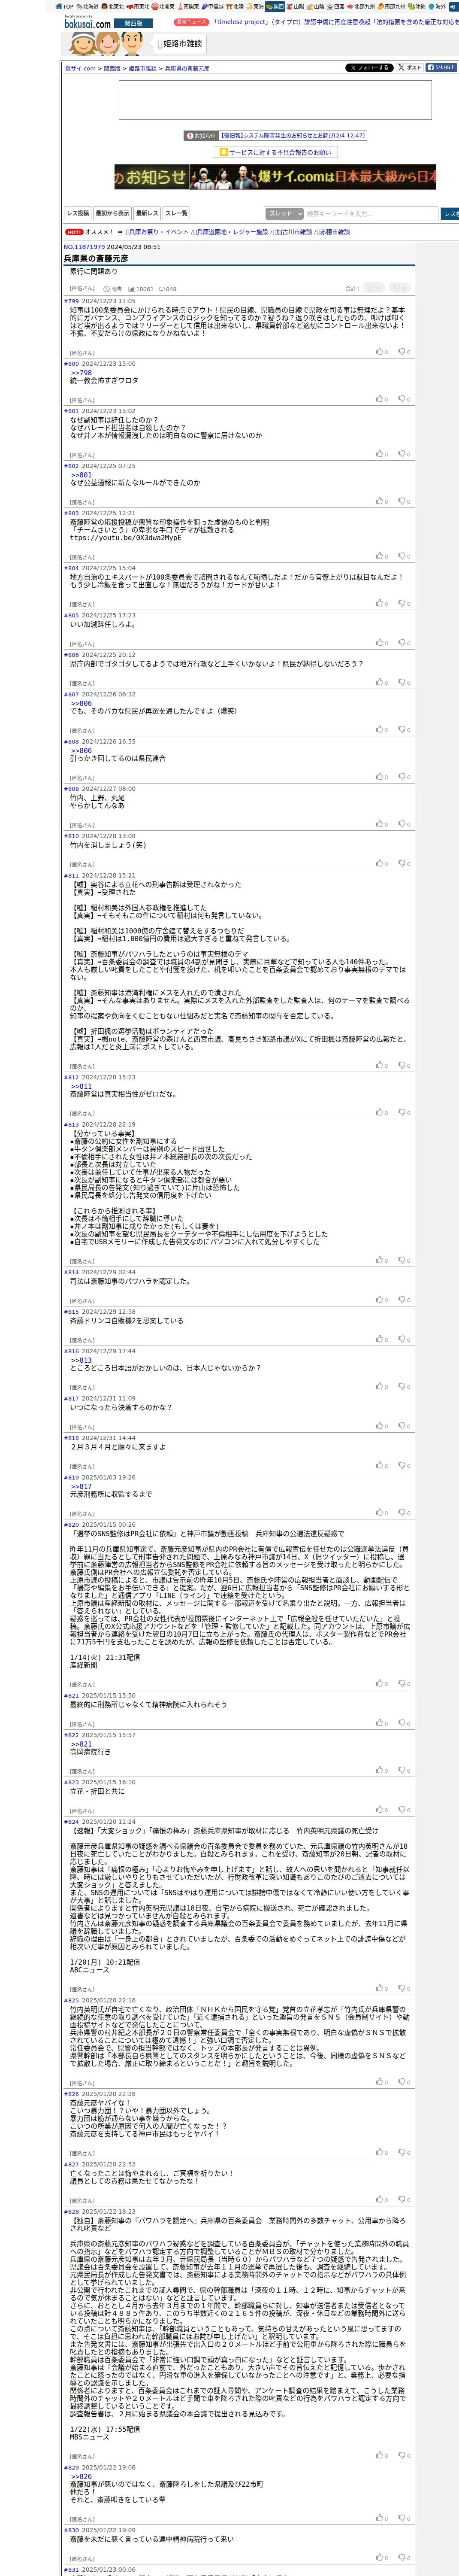Go to the 南関東 region board

[188, 6]
